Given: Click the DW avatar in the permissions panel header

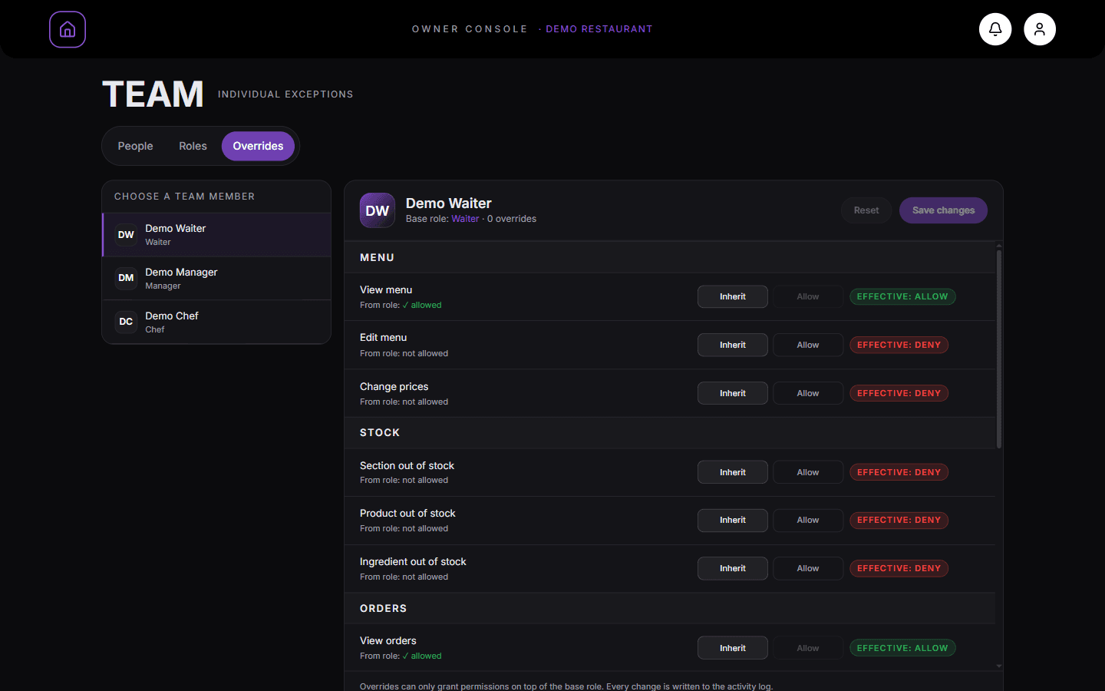Looking at the screenshot, I should tap(378, 210).
